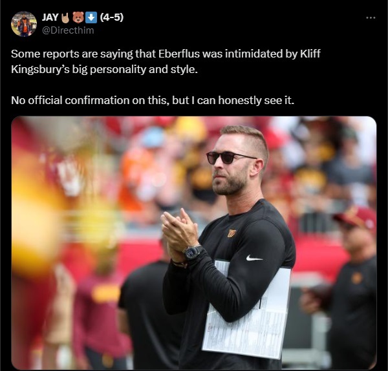Click the bear face emoji in display name

pyautogui.click(x=78, y=17)
